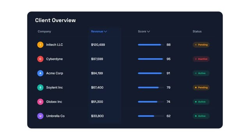Viewport: 250px width, 140px height.
Task: Click the pink Globex Inc avatar icon
Action: [40, 102]
